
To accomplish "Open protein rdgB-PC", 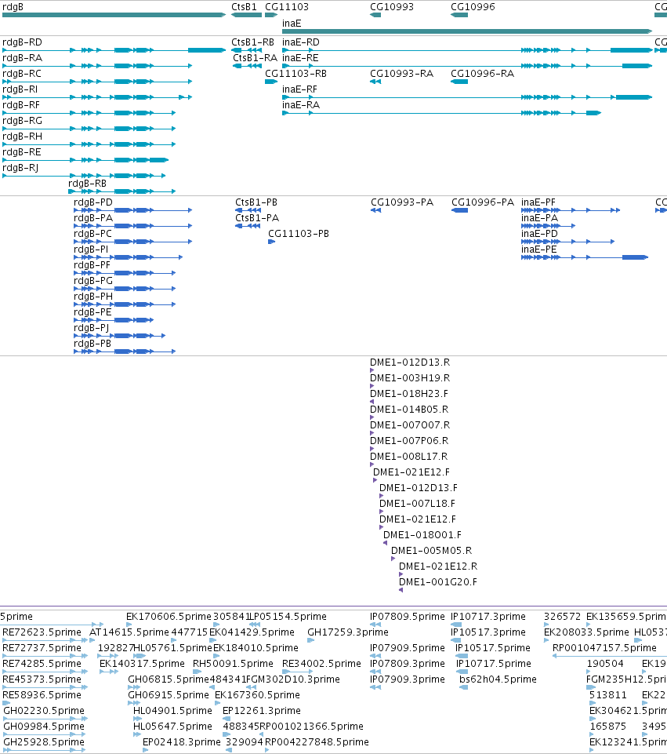I will click(x=92, y=234).
